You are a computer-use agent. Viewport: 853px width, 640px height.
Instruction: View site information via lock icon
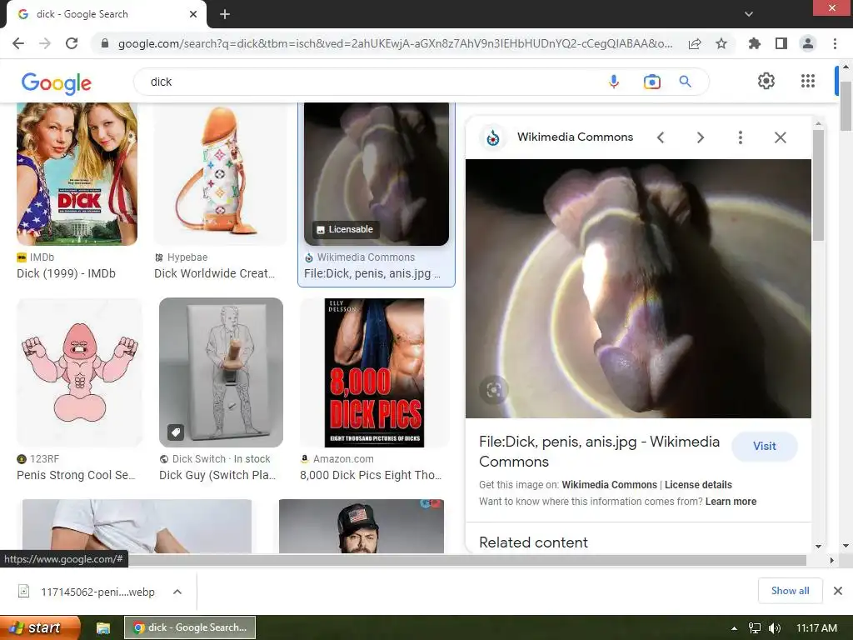pyautogui.click(x=104, y=43)
